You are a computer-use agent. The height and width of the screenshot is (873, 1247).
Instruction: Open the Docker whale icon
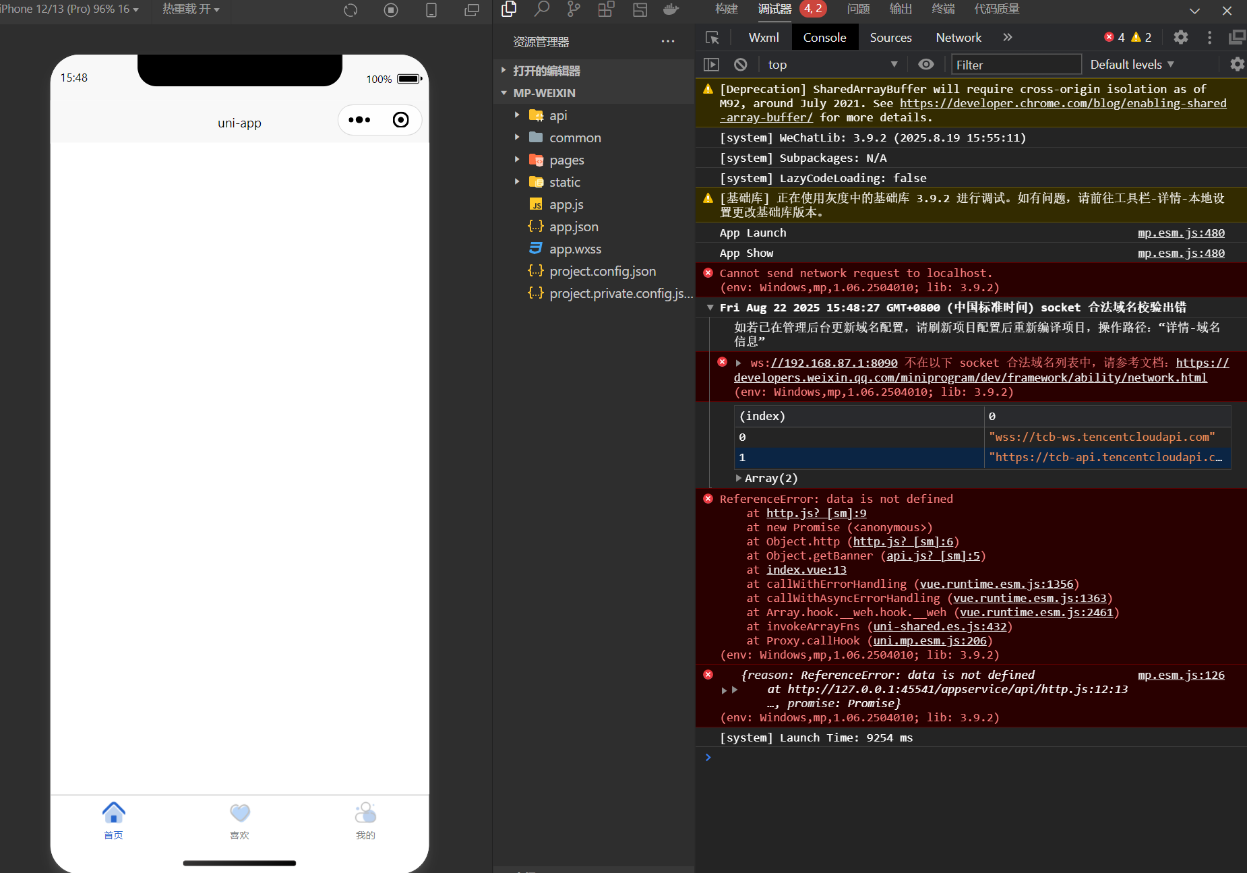tap(671, 9)
